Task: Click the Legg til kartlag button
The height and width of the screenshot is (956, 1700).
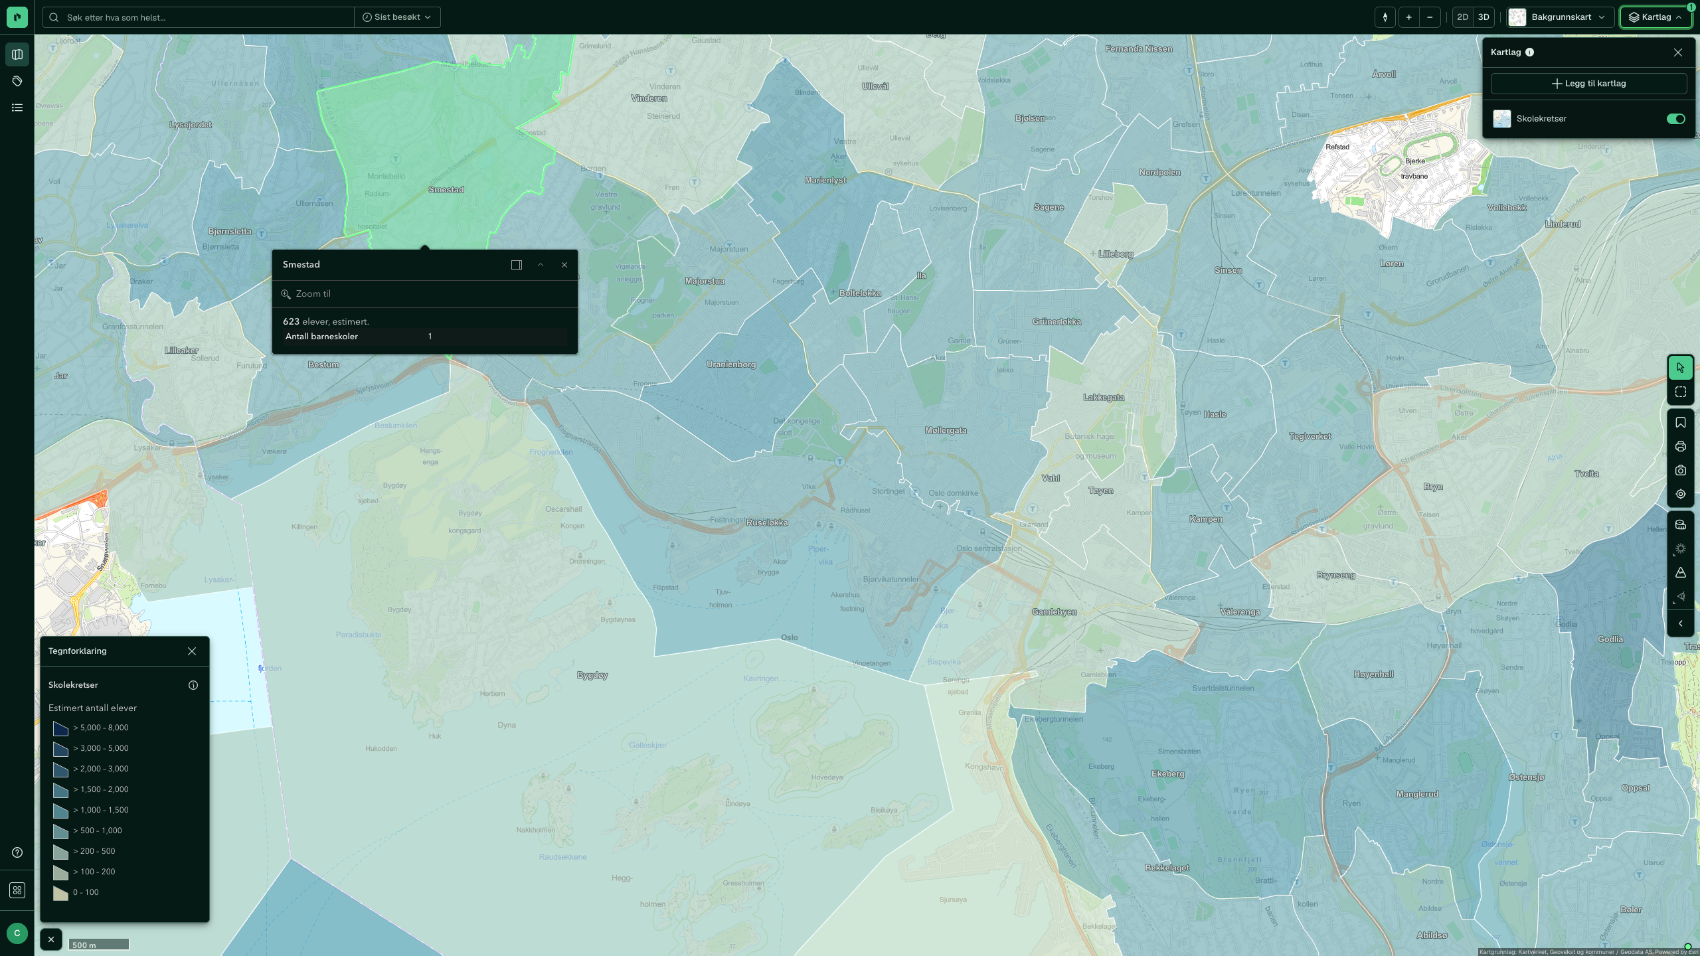Action: tap(1588, 84)
